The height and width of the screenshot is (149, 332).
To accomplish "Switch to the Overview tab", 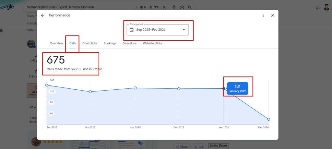I will point(56,43).
